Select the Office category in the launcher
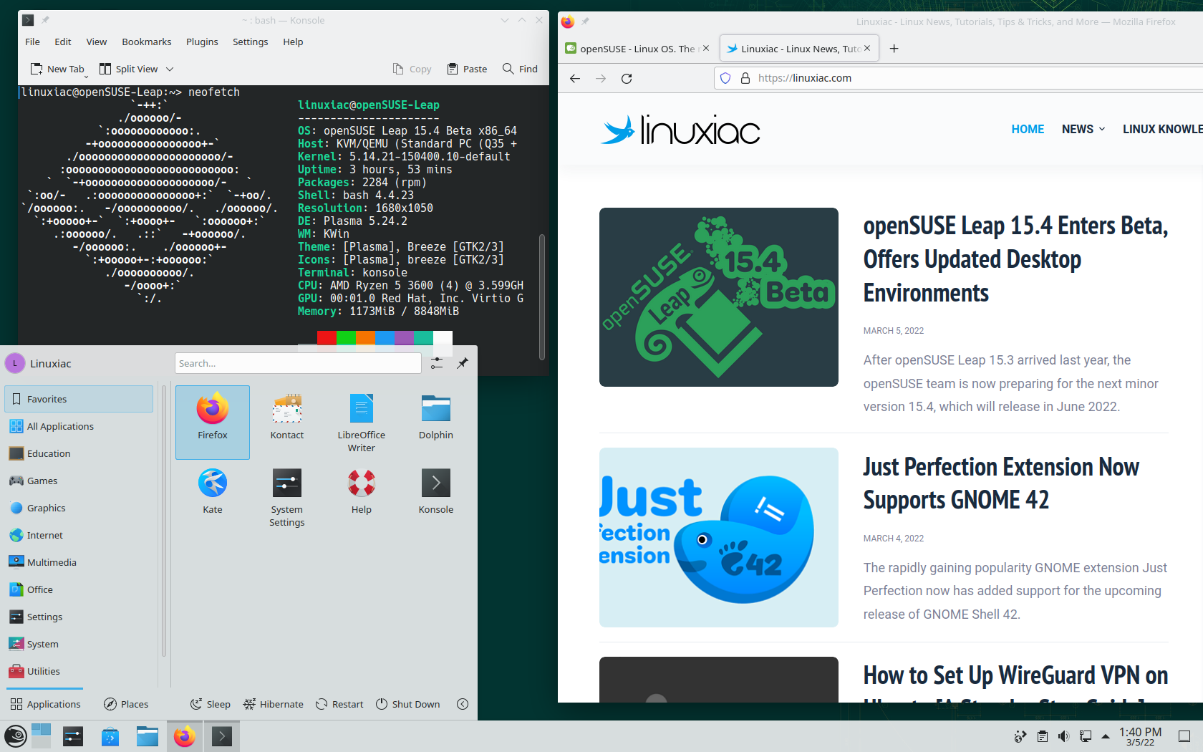The height and width of the screenshot is (752, 1203). click(x=79, y=589)
